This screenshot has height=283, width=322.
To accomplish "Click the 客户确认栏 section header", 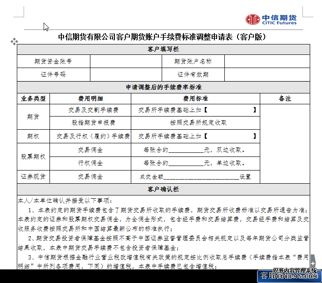I will pyautogui.click(x=163, y=189).
